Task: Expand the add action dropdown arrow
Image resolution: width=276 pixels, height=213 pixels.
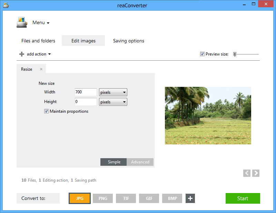Action: pos(49,54)
